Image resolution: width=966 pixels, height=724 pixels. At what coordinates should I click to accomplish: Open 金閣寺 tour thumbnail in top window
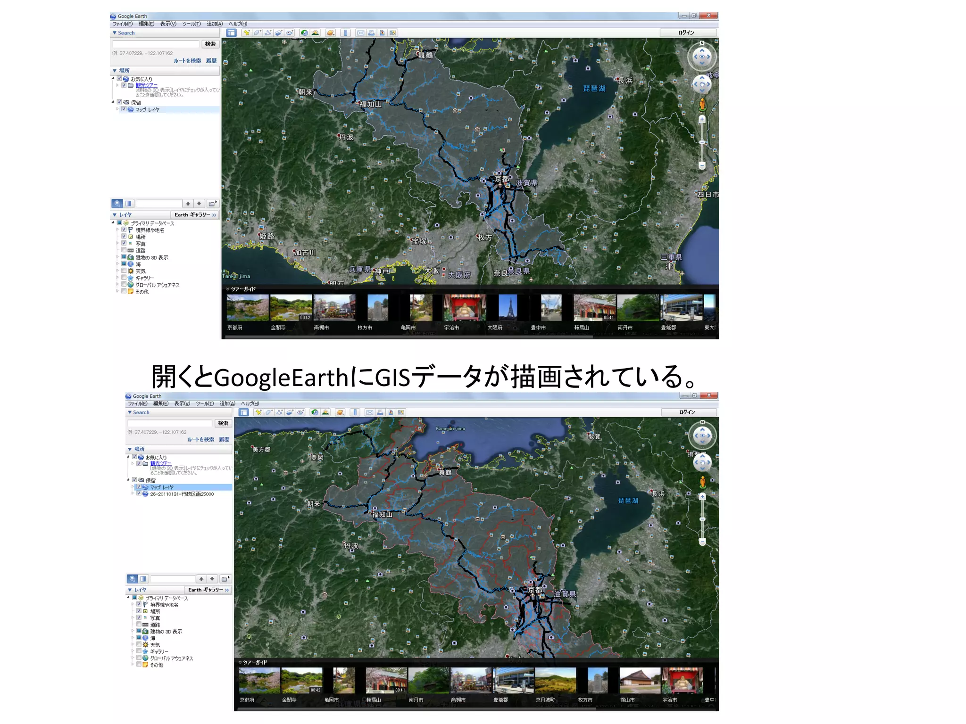291,308
